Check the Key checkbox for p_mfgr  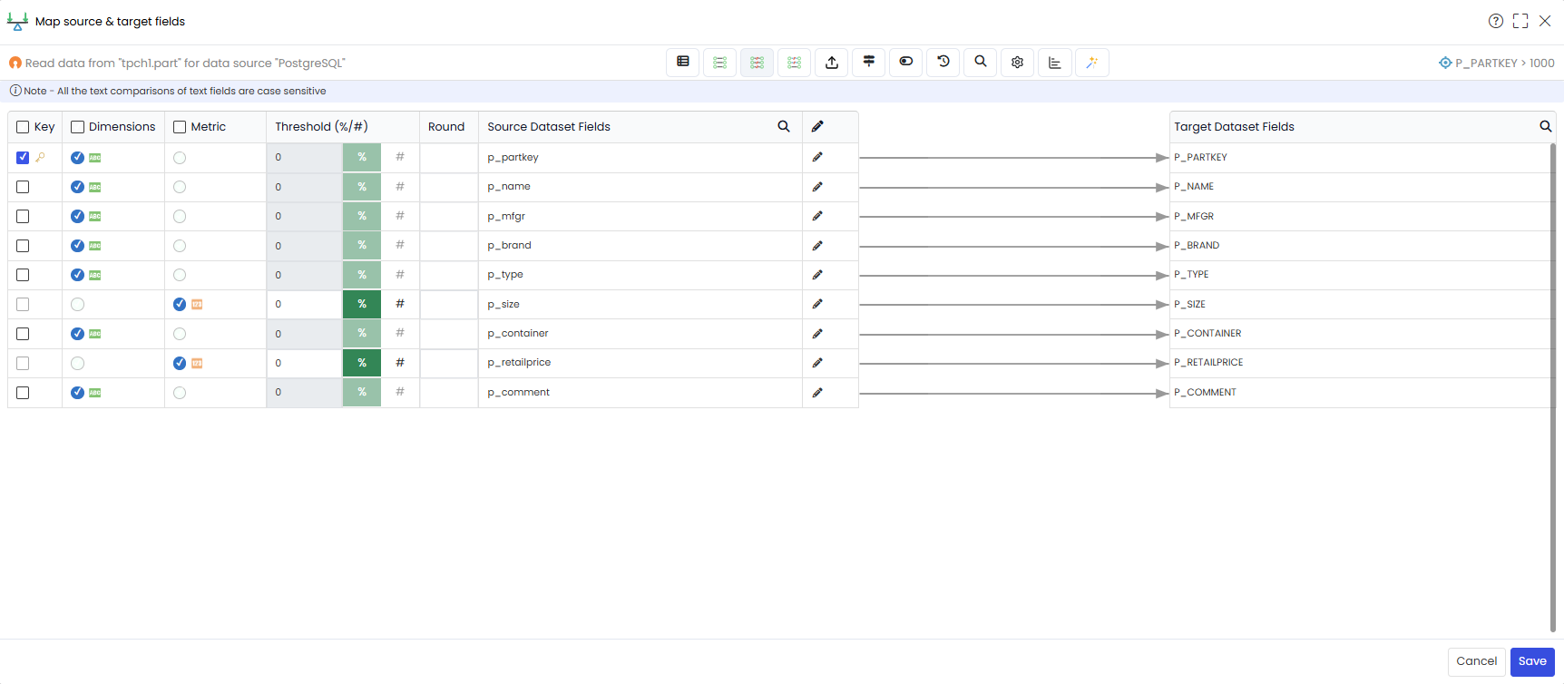click(23, 217)
